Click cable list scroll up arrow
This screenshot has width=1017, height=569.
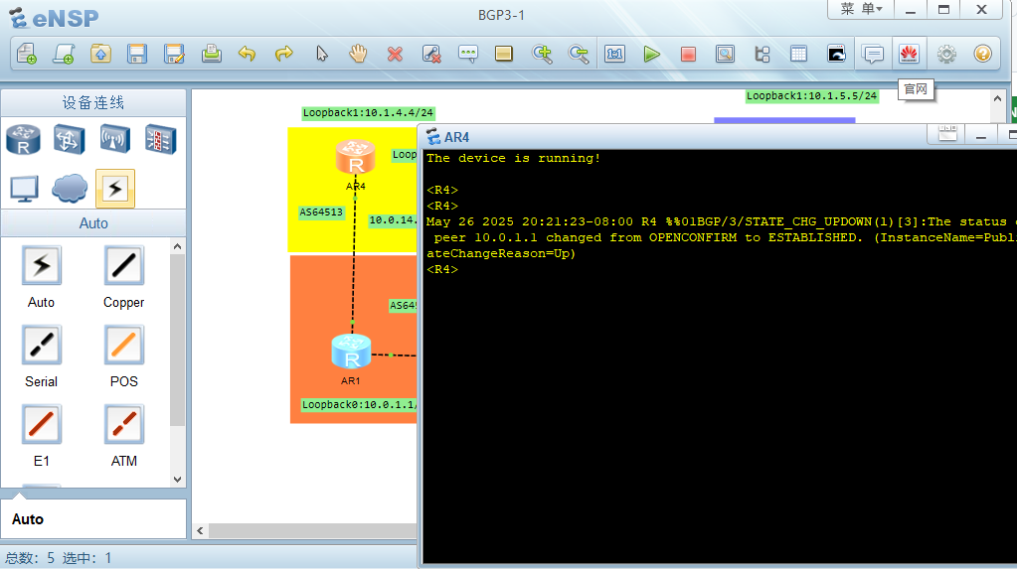pos(178,247)
